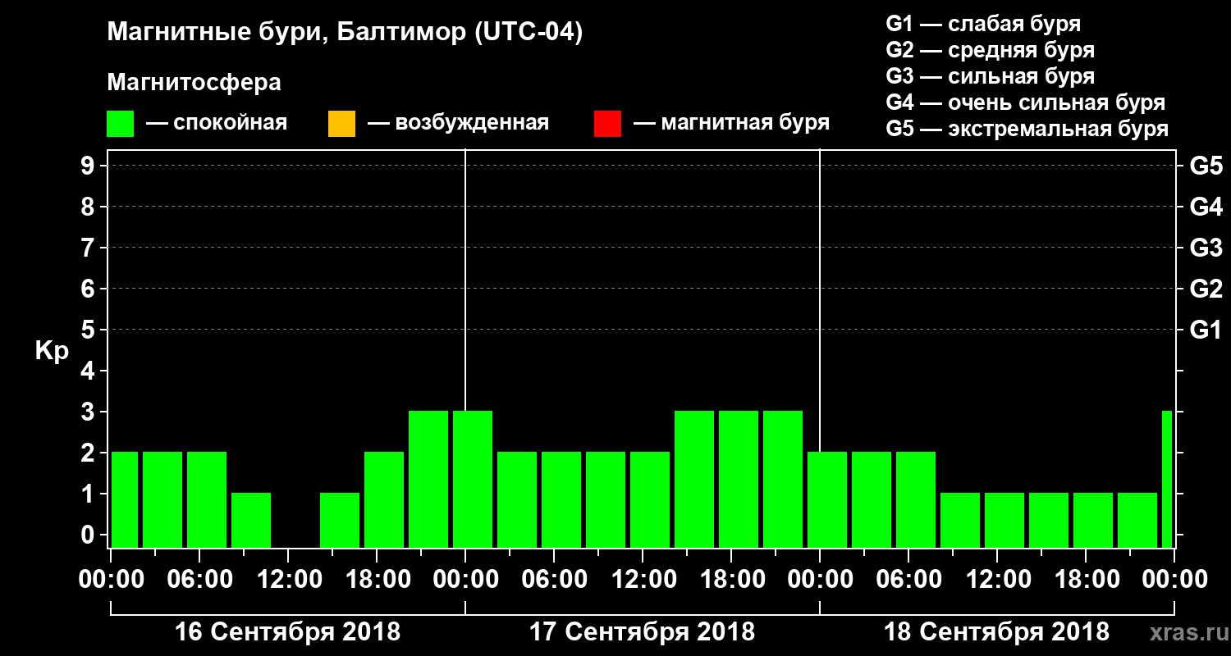Screen dimensions: 1231x656
Task: Select the line «G2 — средняя буря»
Action: pyautogui.click(x=991, y=50)
